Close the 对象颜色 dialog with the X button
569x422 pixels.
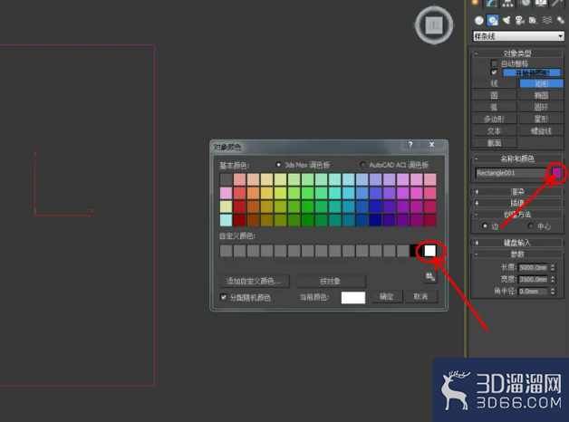[x=432, y=145]
